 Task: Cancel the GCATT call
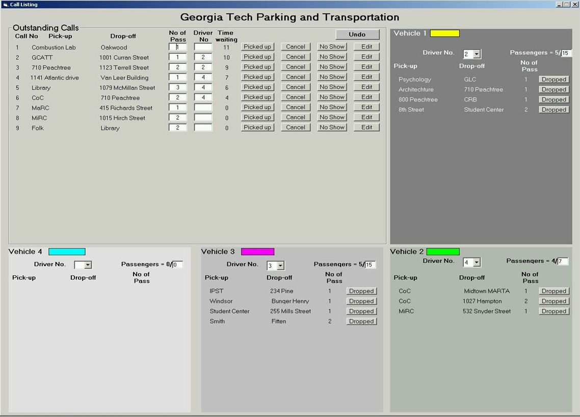click(x=296, y=57)
